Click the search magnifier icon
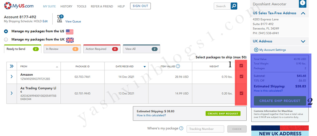 [234, 6]
